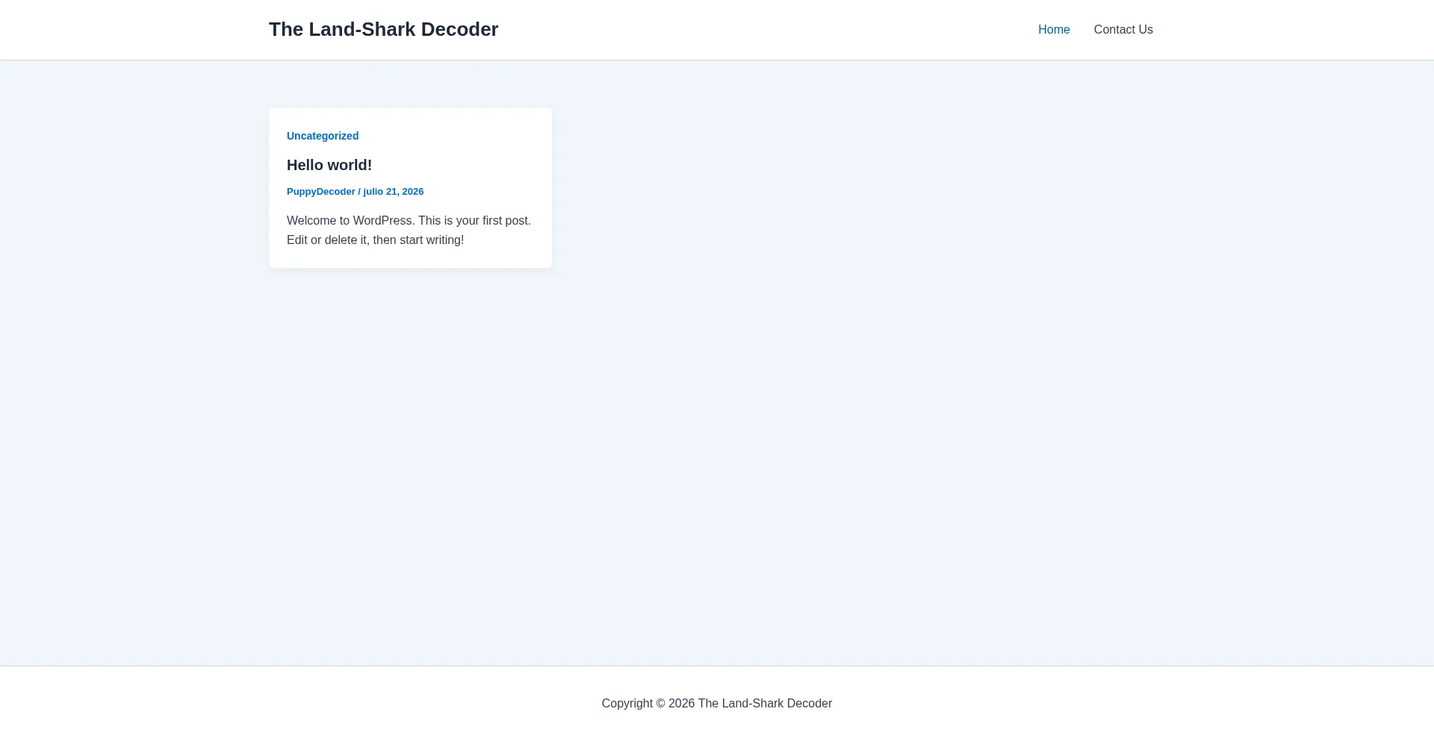Click the Copyright © 2026 footer text
This screenshot has width=1434, height=741.
pos(717,704)
